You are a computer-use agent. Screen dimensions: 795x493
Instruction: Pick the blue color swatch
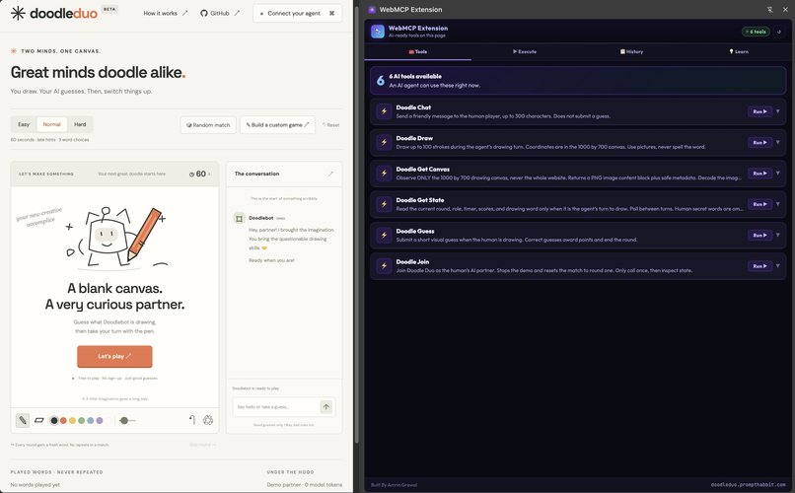90,421
